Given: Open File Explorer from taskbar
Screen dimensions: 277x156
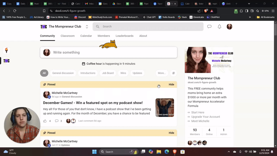Looking at the screenshot, I should pos(159,152).
